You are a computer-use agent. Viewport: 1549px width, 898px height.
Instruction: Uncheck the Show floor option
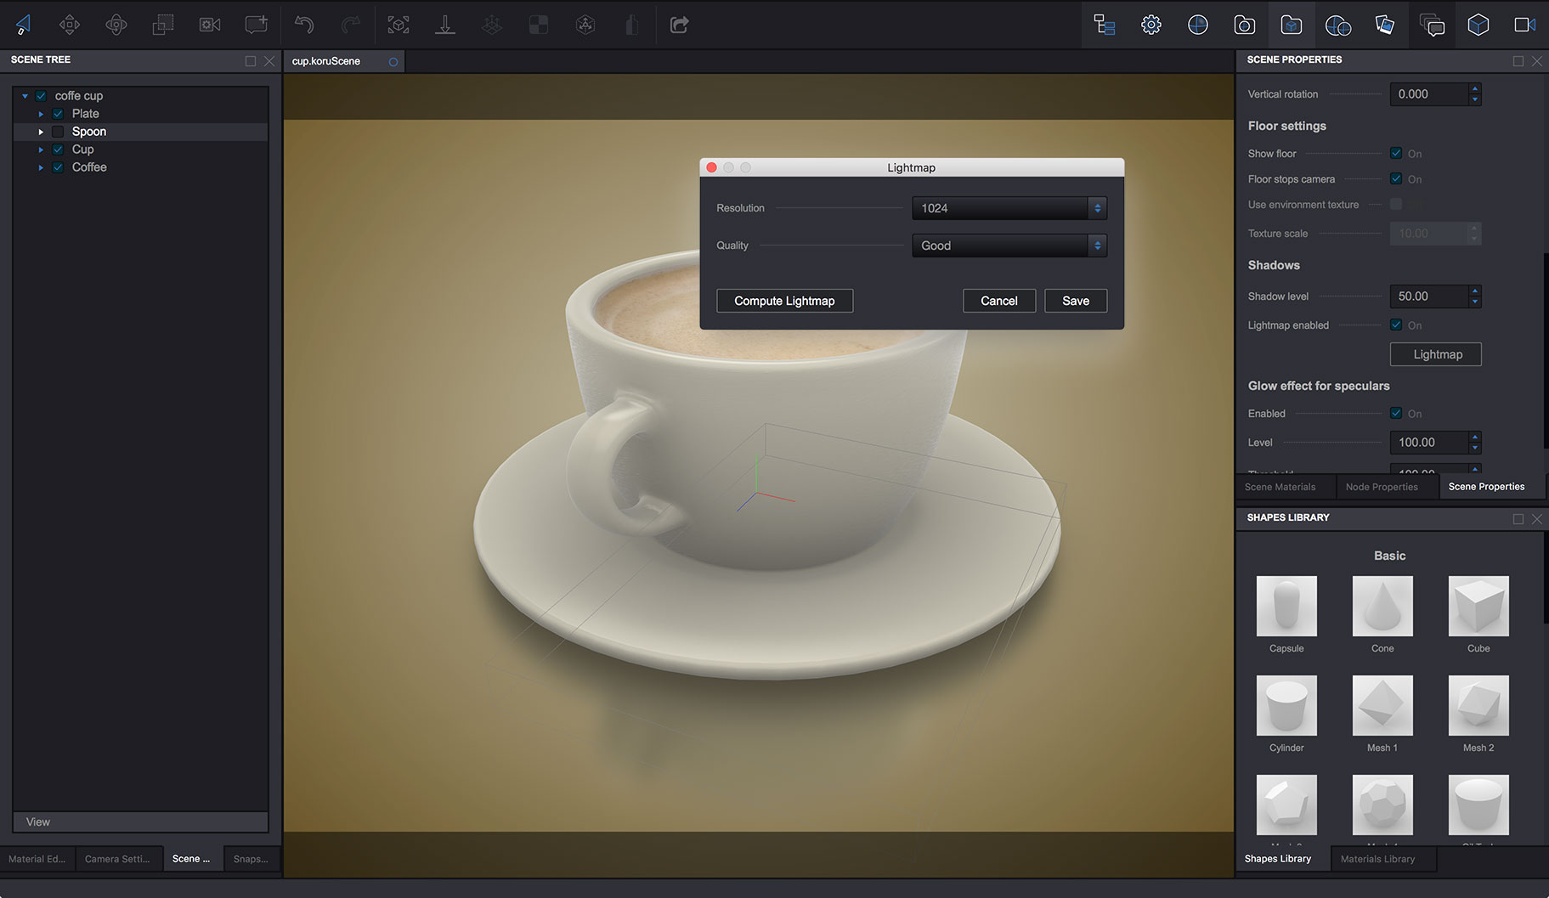[x=1395, y=153]
